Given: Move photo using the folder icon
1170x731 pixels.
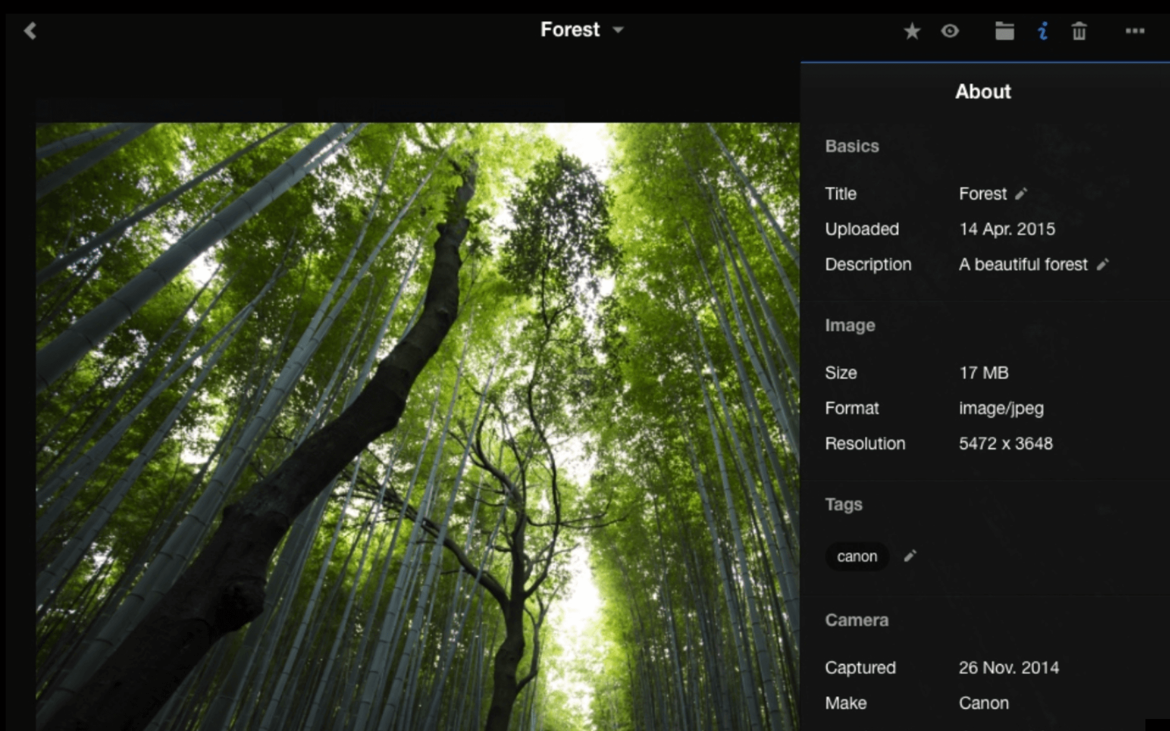Looking at the screenshot, I should point(1004,31).
